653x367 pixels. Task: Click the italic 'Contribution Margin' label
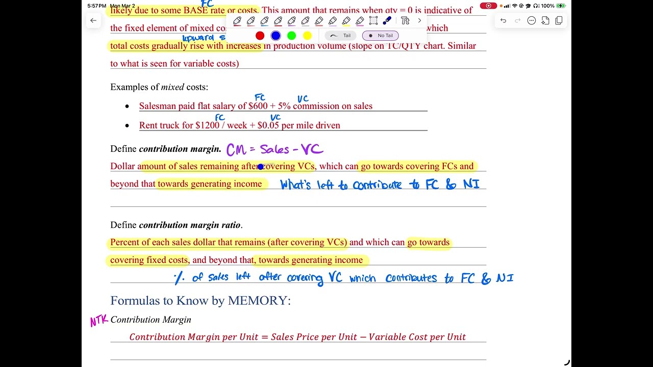pos(150,320)
